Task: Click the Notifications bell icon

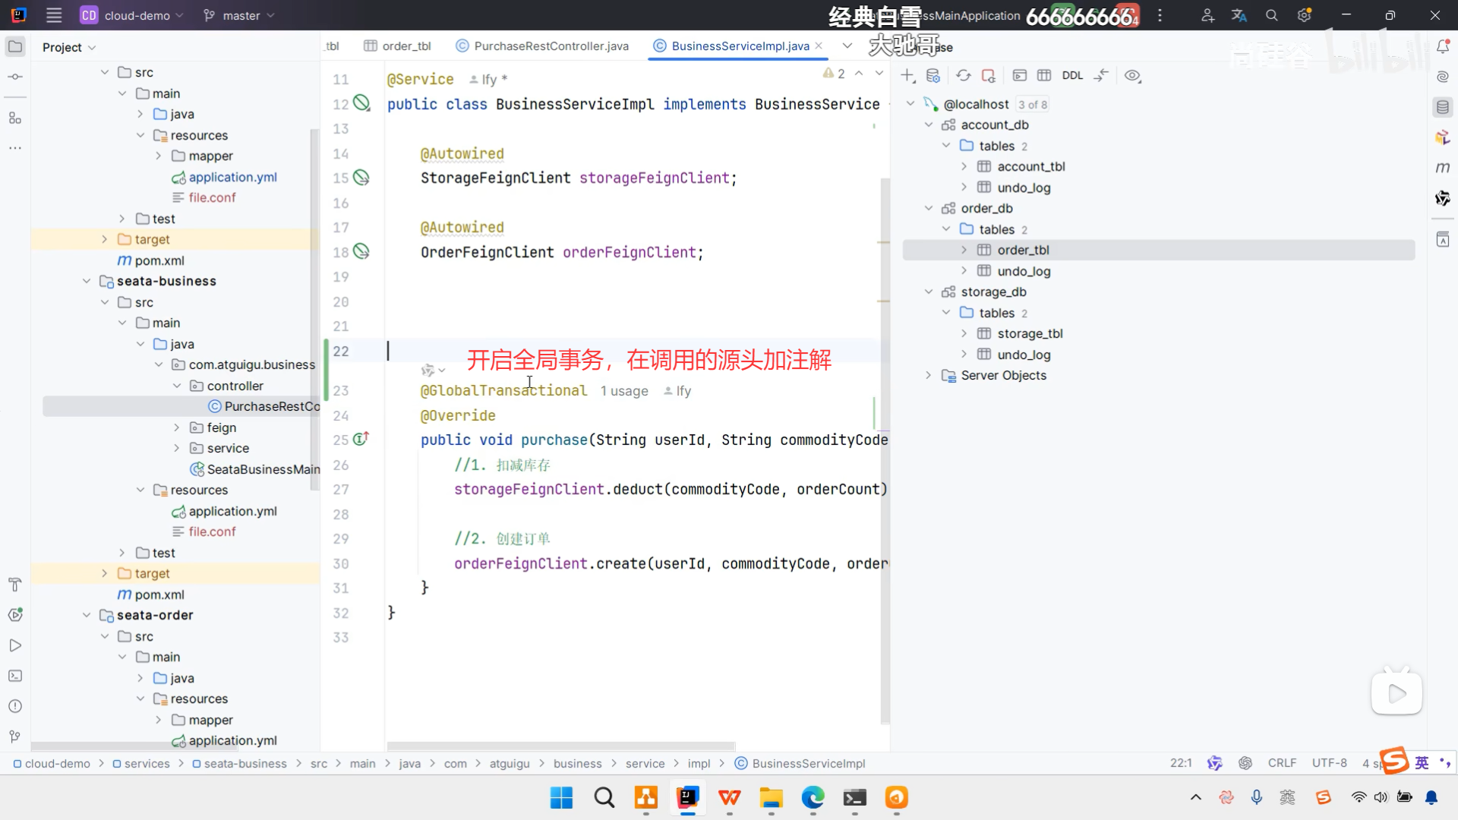Action: [x=1442, y=47]
